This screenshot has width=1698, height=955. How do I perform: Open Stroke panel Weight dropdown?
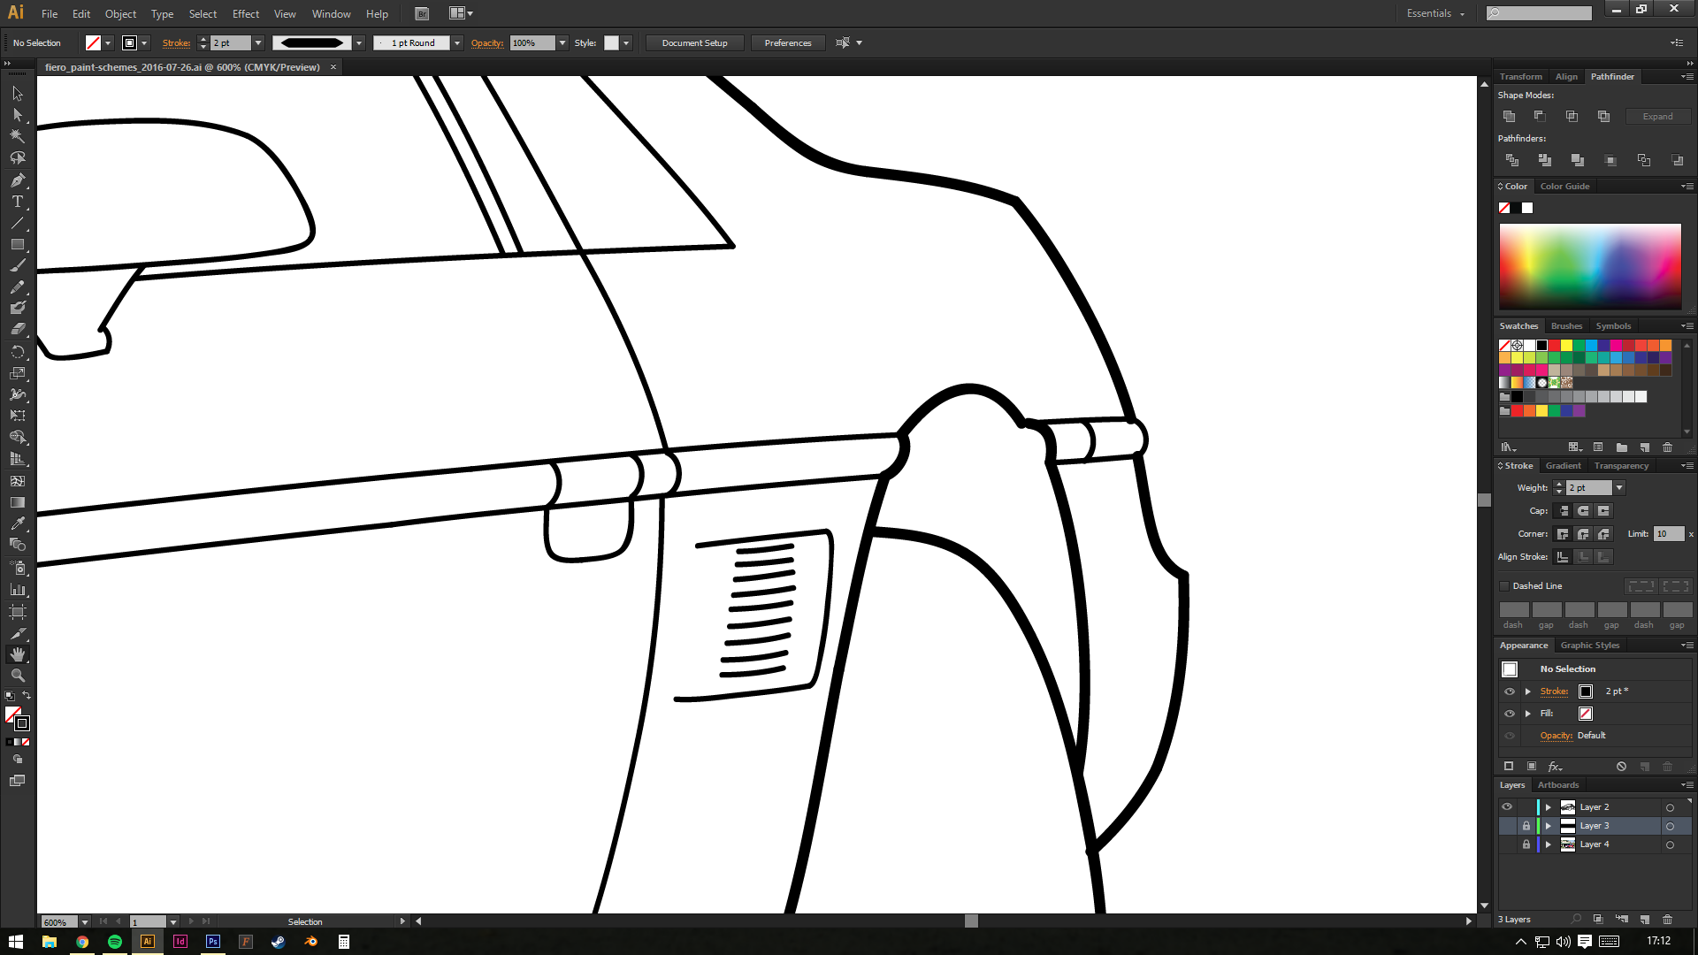(1619, 488)
